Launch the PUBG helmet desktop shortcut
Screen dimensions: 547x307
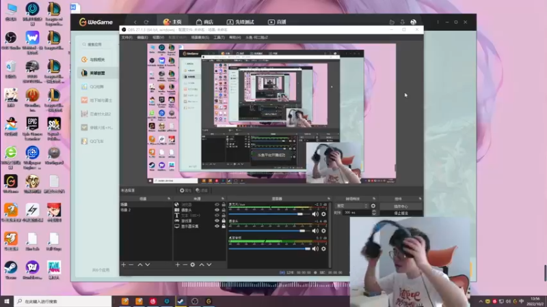coord(32,71)
